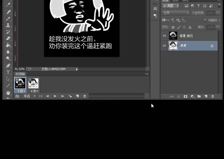Toggle filter for pixel layers
Viewport: 224px width, 159px height.
pos(187,6)
